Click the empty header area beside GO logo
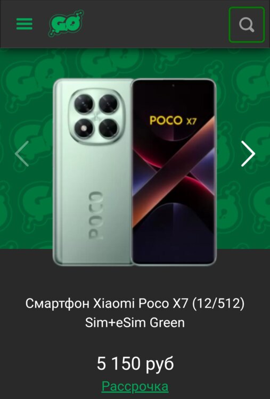Screen dimensions: 270x399 coord(156,24)
